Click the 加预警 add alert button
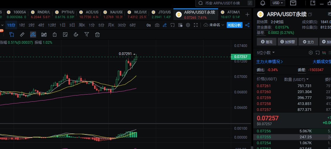The height and width of the screenshot is (149, 331). 287,42
